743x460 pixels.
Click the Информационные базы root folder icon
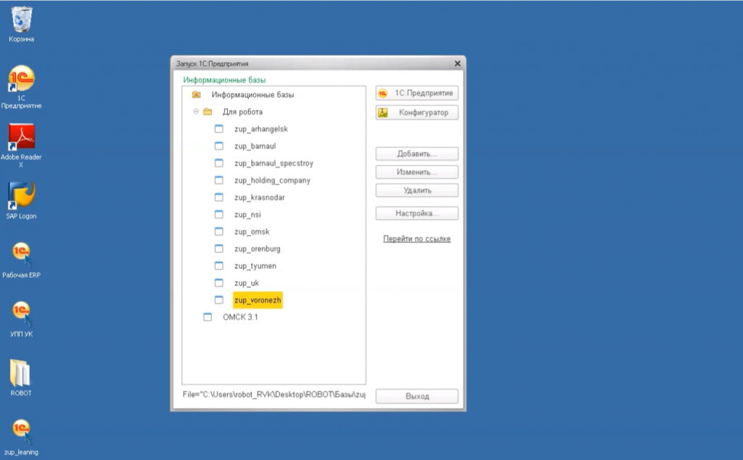[196, 95]
